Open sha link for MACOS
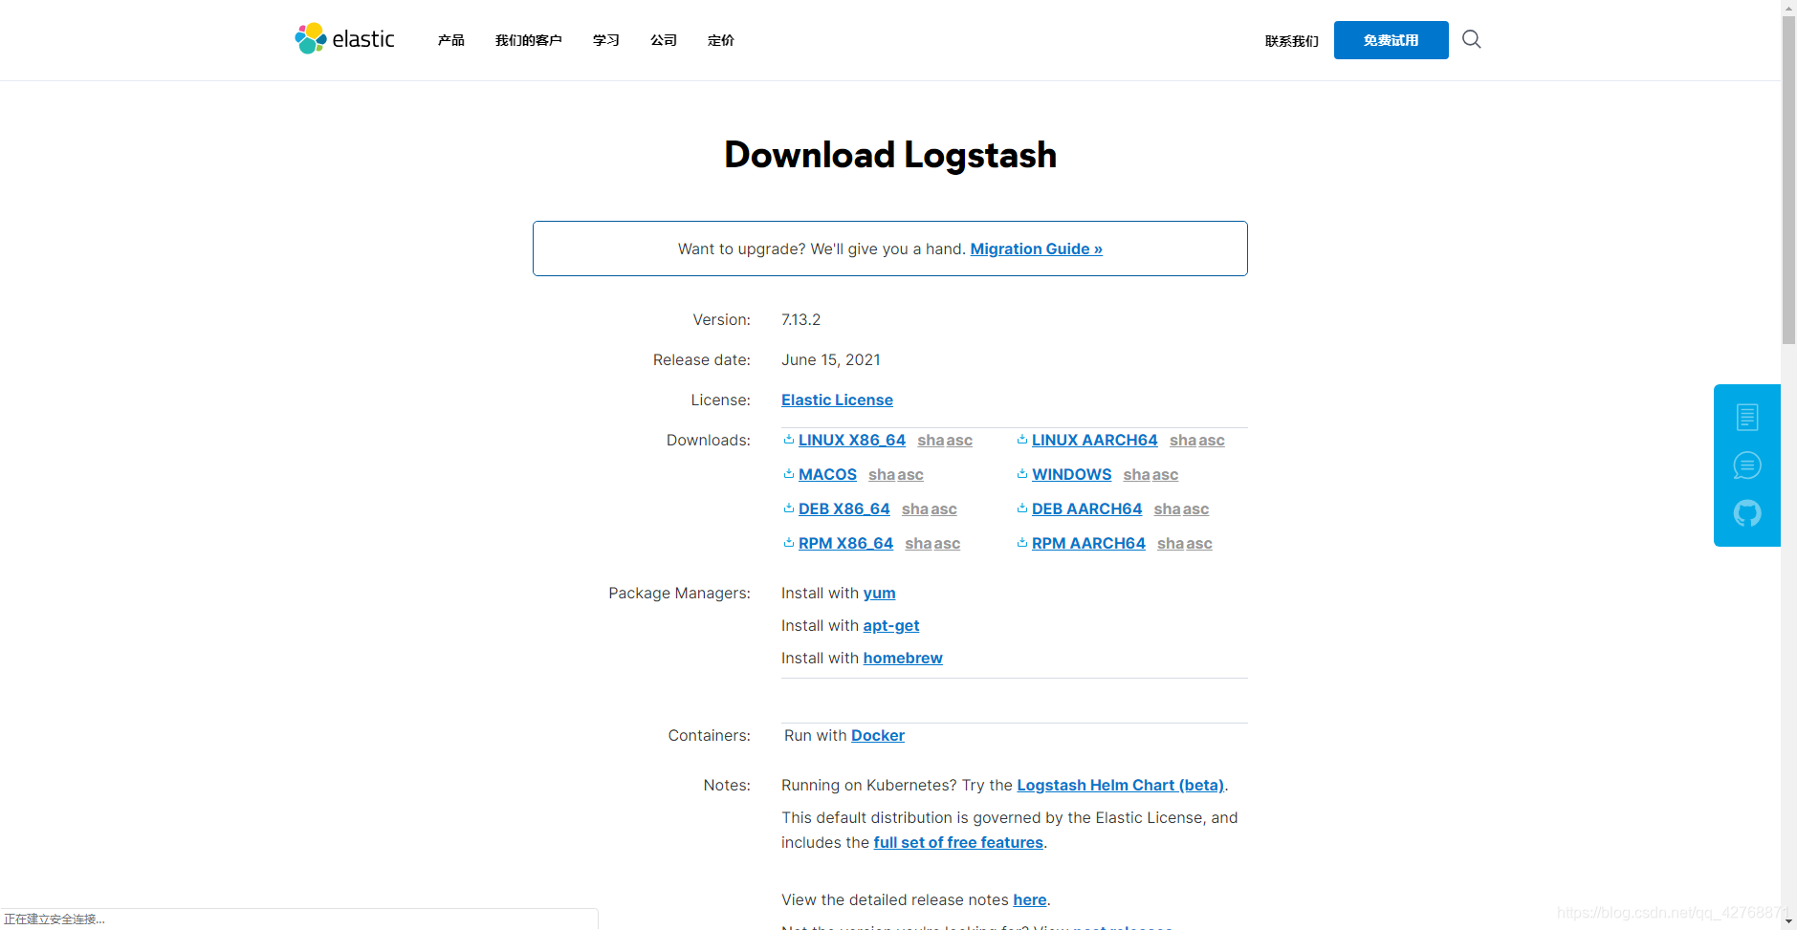This screenshot has height=930, width=1797. tap(882, 474)
